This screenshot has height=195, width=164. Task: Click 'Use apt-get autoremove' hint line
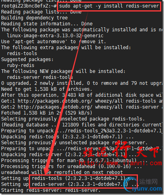point(53,42)
